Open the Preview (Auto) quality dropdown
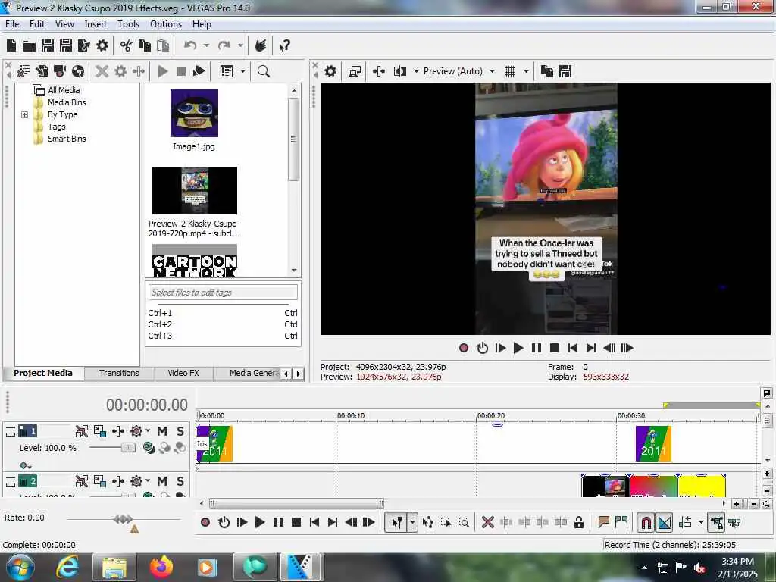Screen dimensions: 776x582 click(x=492, y=71)
